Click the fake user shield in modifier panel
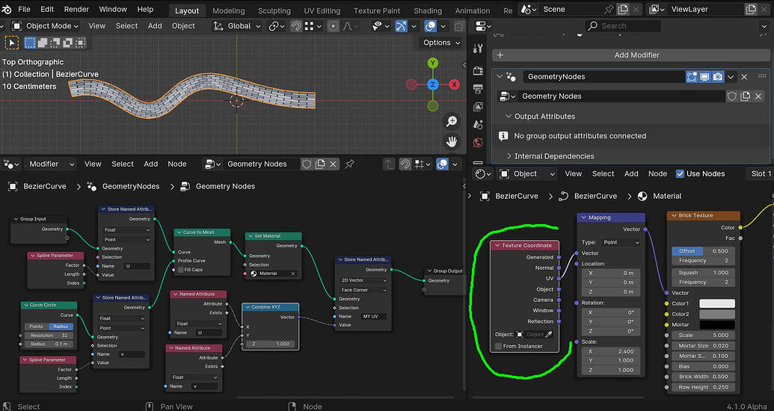This screenshot has width=774, height=411. pyautogui.click(x=731, y=96)
